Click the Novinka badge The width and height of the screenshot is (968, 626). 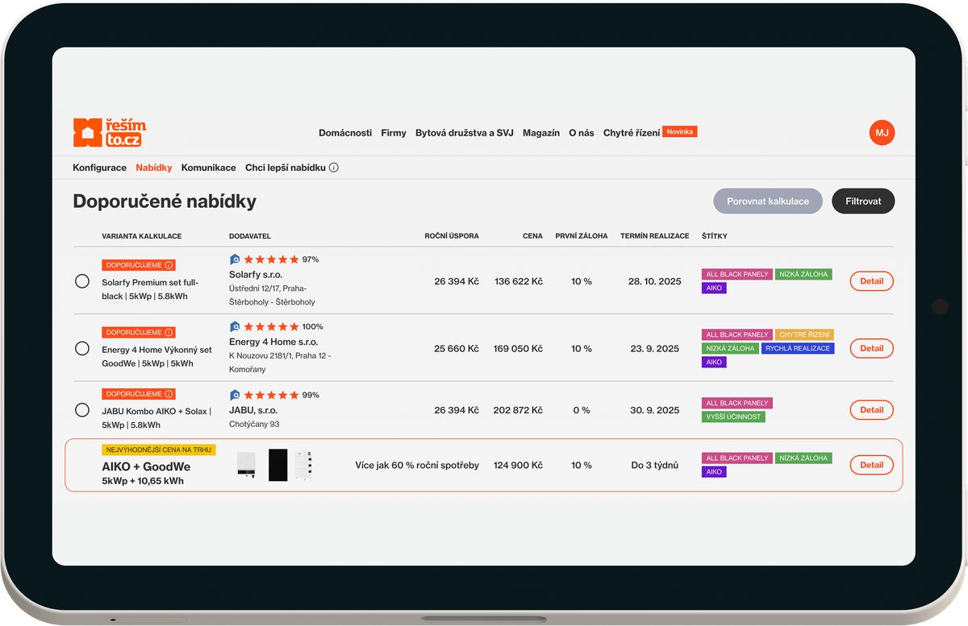680,131
